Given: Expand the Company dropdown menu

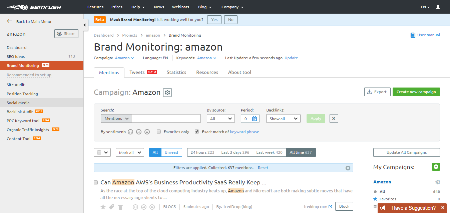Looking at the screenshot, I should [233, 7].
